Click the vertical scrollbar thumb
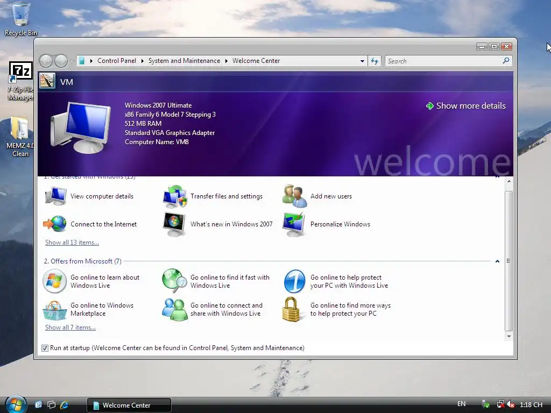The width and height of the screenshot is (551, 413). click(x=508, y=261)
